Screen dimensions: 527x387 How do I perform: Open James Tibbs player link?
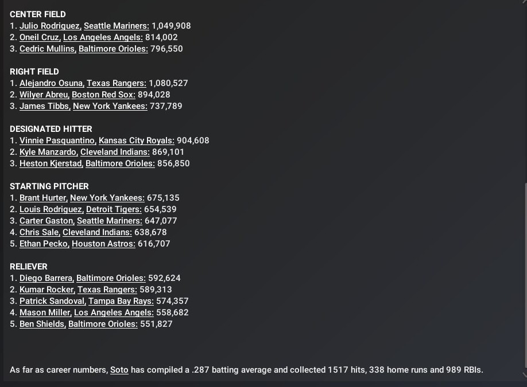44,106
